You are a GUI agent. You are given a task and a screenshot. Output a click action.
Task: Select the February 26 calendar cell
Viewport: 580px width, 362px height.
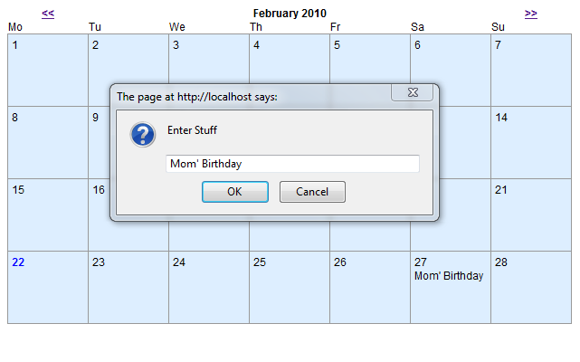pyautogui.click(x=370, y=287)
